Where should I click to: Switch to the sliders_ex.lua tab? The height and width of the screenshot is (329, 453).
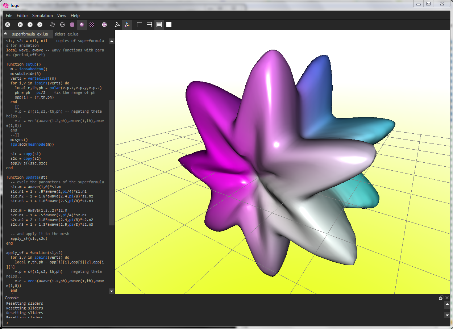(x=66, y=34)
